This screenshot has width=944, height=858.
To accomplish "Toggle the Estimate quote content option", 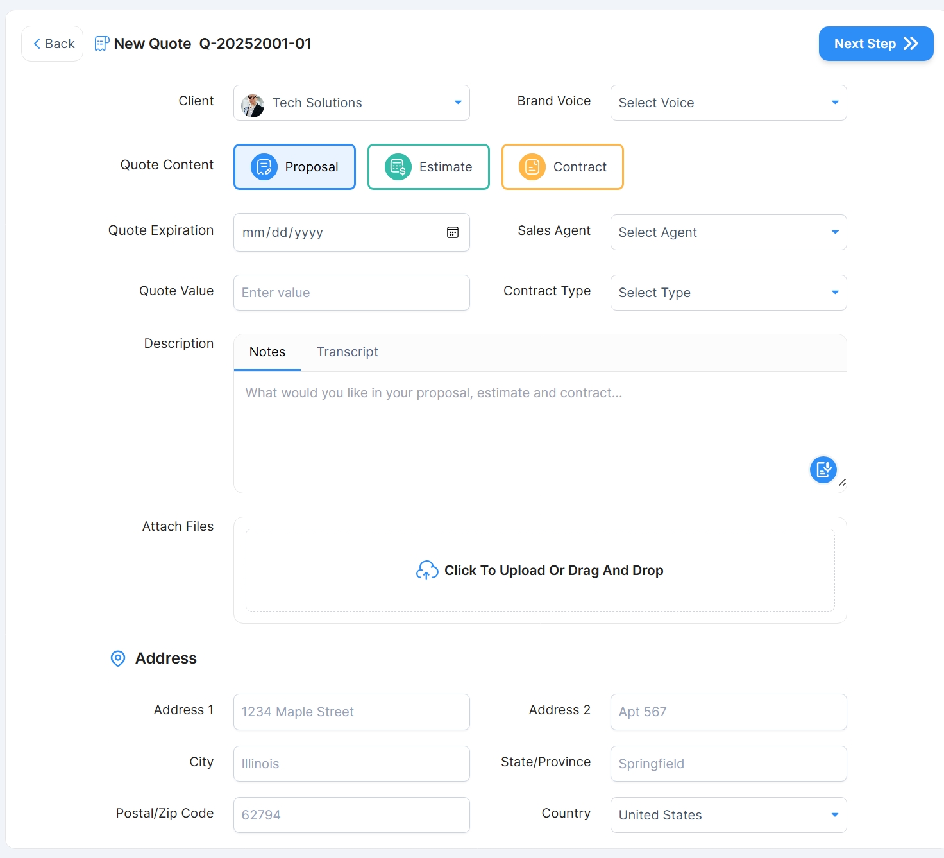I will click(x=428, y=167).
